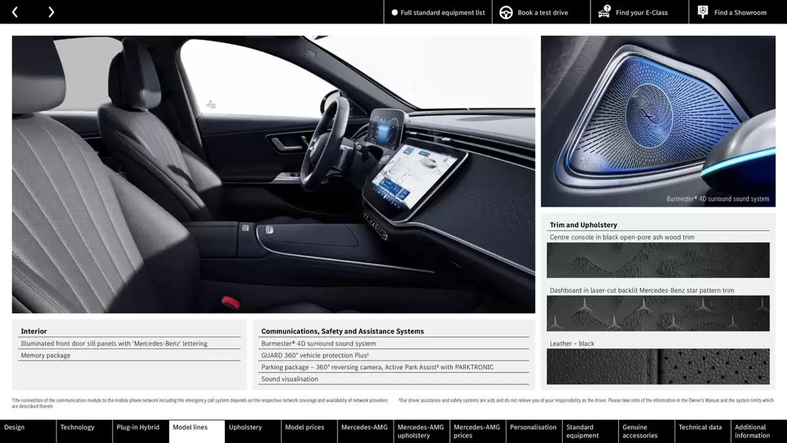This screenshot has height=443, width=787.
Task: Toggle the Mercedes-AMG upholstery tab
Action: coord(421,431)
